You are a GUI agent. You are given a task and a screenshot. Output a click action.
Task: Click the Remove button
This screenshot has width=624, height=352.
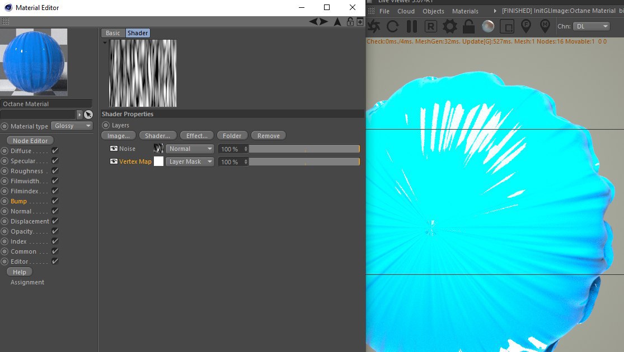pyautogui.click(x=269, y=136)
